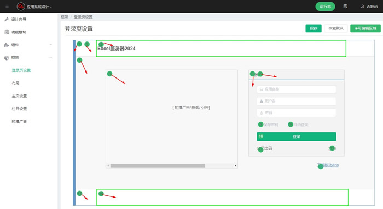Image resolution: width=383 pixels, height=209 pixels.
Task: Select 主页设置 sidebar item
Action: [x=19, y=95]
